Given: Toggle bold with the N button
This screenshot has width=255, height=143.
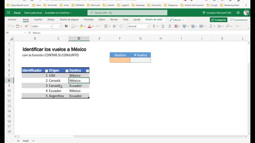Looking at the screenshot, I should coord(66,26).
